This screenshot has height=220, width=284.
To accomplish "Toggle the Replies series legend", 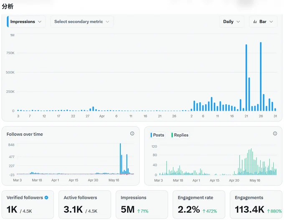I will tap(180, 135).
